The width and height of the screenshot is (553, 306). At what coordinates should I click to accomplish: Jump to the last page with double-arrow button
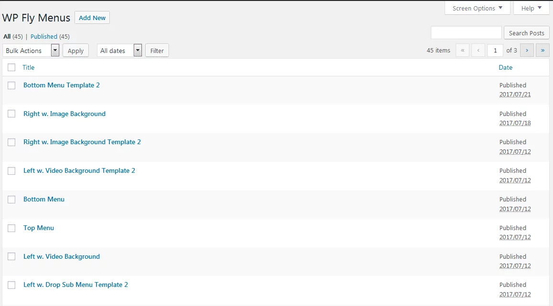(542, 50)
